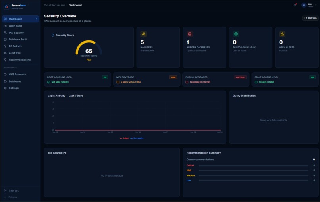Click the Medium recommendations label

click(191, 175)
